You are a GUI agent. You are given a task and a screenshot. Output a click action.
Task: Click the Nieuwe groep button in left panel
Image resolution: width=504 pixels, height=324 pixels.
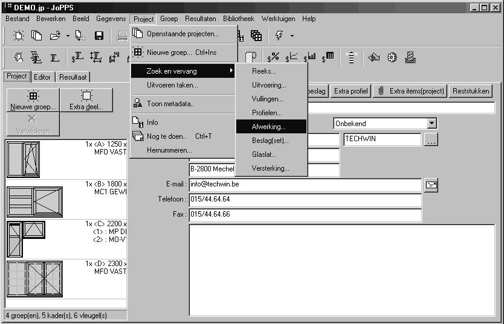pos(33,100)
